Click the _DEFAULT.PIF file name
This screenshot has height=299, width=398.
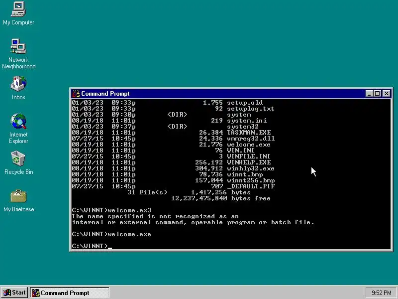point(251,186)
